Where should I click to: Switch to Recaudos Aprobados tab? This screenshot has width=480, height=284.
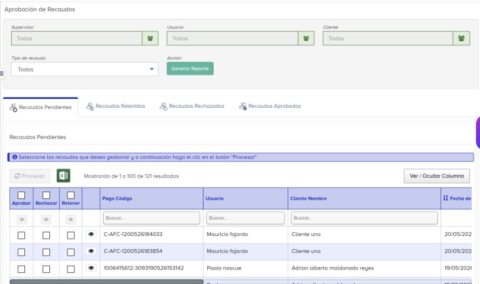pyautogui.click(x=270, y=106)
